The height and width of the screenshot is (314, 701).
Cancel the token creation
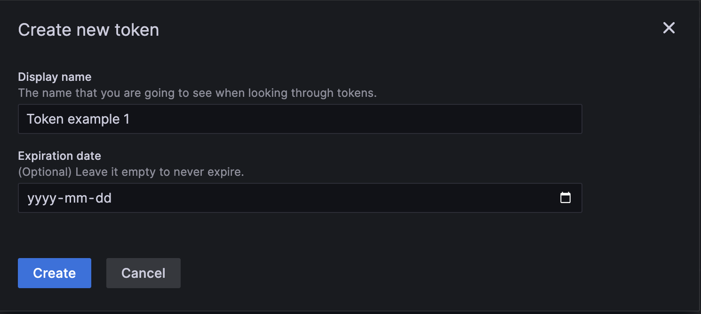(143, 273)
